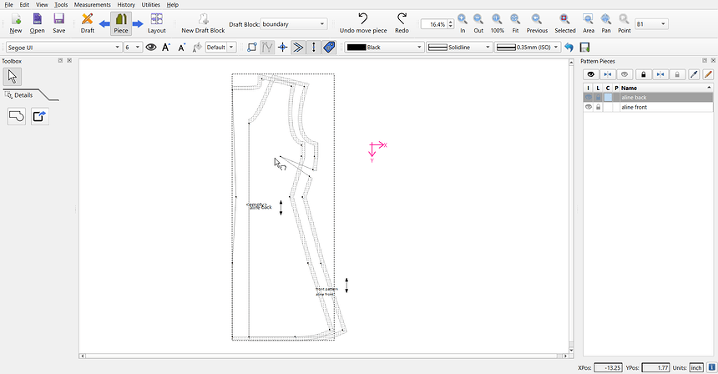The height and width of the screenshot is (374, 718).
Task: Toggle the axis origin crosshair display
Action: click(282, 47)
